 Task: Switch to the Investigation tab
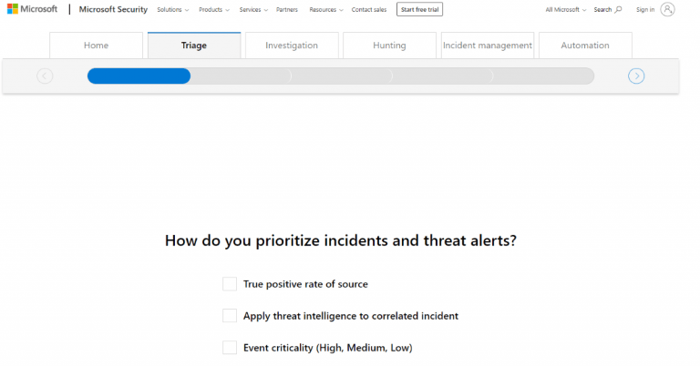[292, 46]
